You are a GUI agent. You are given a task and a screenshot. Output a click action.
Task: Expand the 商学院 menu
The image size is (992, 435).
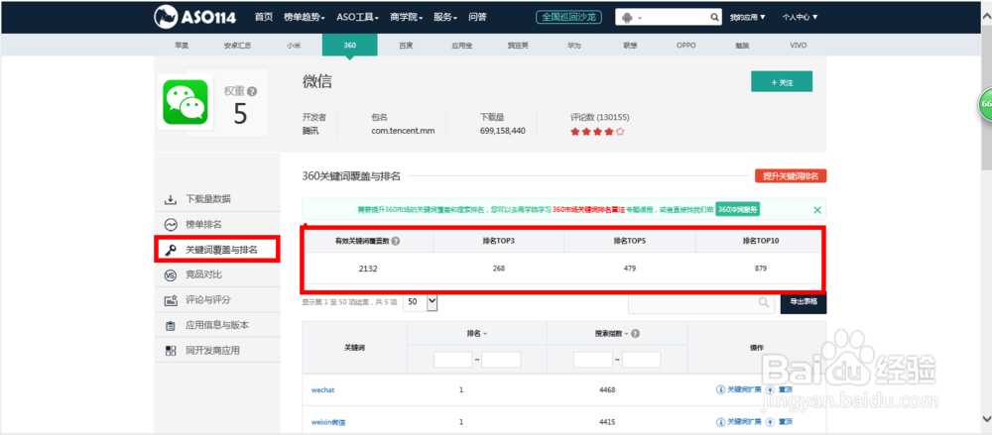tap(406, 17)
